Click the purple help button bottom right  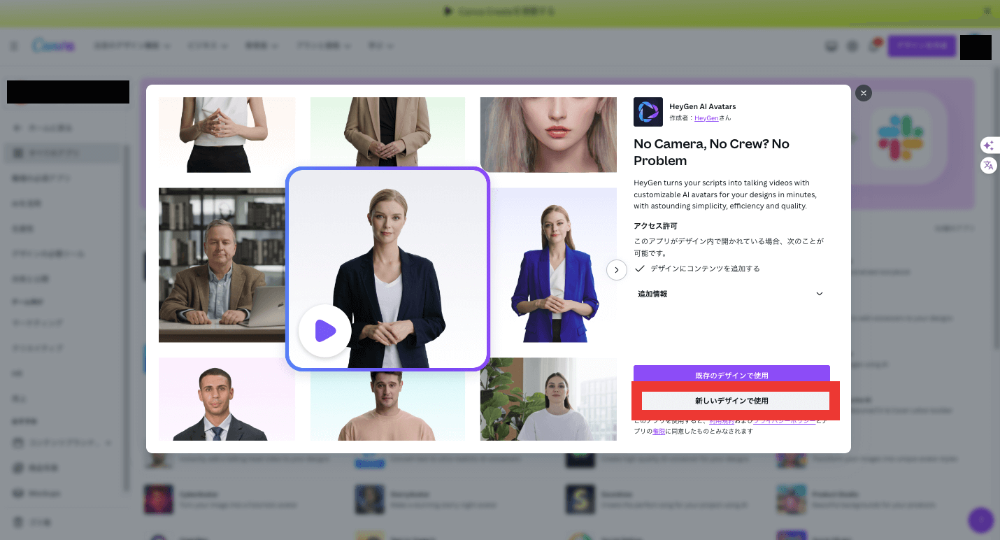tap(981, 520)
